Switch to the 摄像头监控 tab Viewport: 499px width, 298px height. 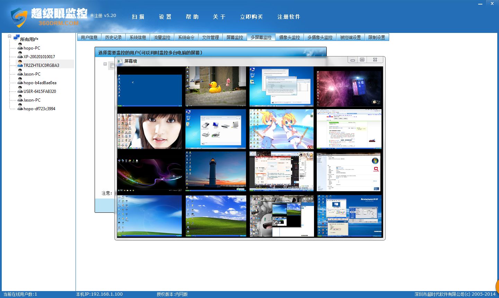(x=290, y=37)
